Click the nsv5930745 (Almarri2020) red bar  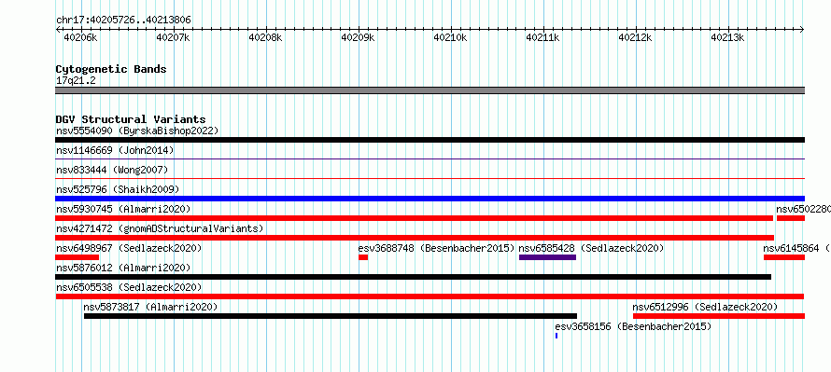click(414, 218)
